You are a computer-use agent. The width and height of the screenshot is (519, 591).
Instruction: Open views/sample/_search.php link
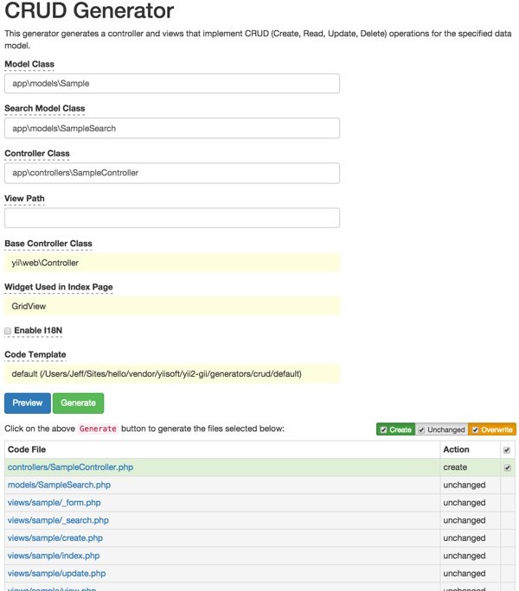coord(58,520)
